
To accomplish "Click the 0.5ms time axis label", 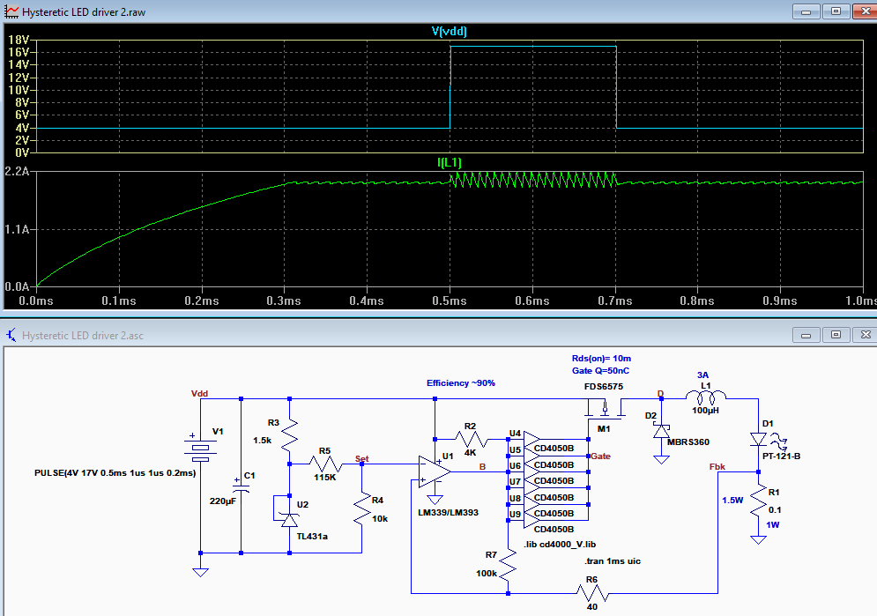I will (450, 301).
